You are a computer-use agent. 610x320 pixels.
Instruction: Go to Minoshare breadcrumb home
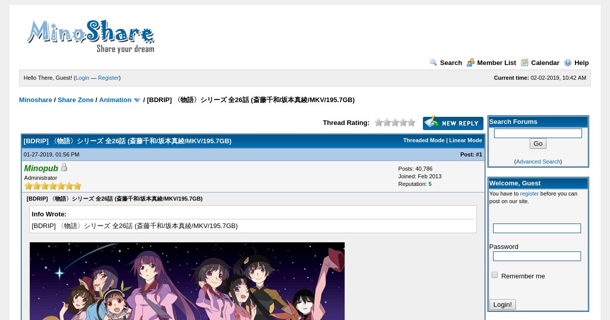[x=36, y=100]
